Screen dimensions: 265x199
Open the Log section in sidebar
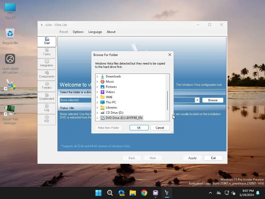(x=47, y=108)
